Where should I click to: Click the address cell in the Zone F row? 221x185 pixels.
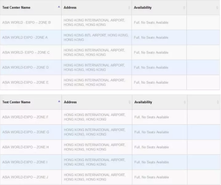click(97, 117)
